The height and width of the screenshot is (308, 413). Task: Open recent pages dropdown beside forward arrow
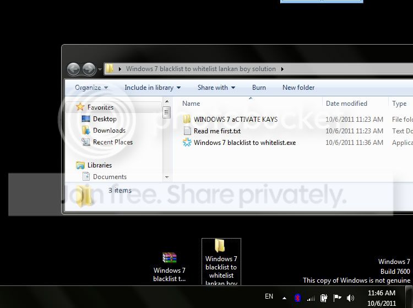click(100, 69)
